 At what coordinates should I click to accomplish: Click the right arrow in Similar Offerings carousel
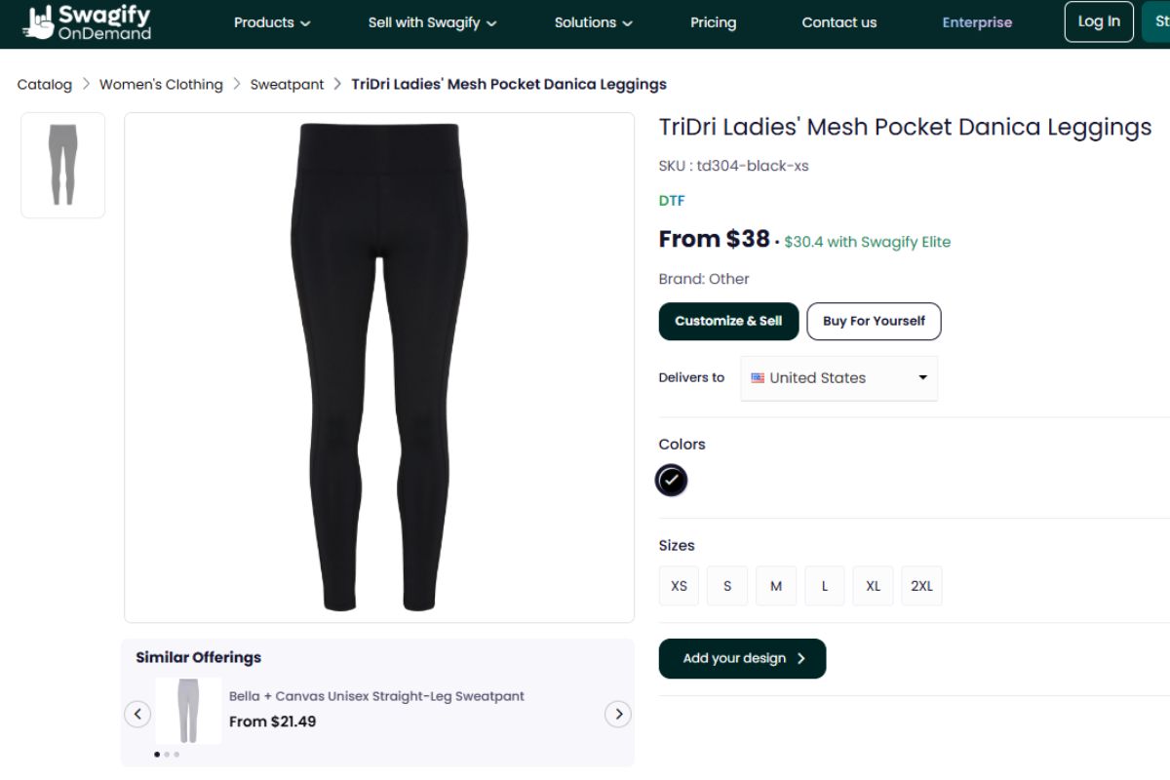[x=618, y=714]
